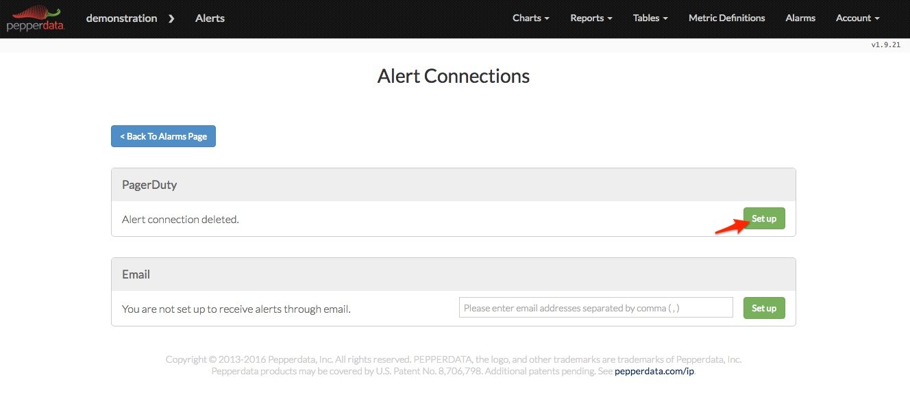910x412 pixels.
Task: Open the Reports dropdown menu
Action: pyautogui.click(x=591, y=18)
